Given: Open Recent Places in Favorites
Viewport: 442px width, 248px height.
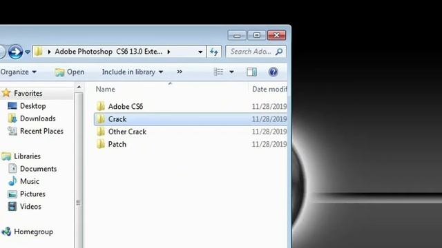Looking at the screenshot, I should [41, 132].
